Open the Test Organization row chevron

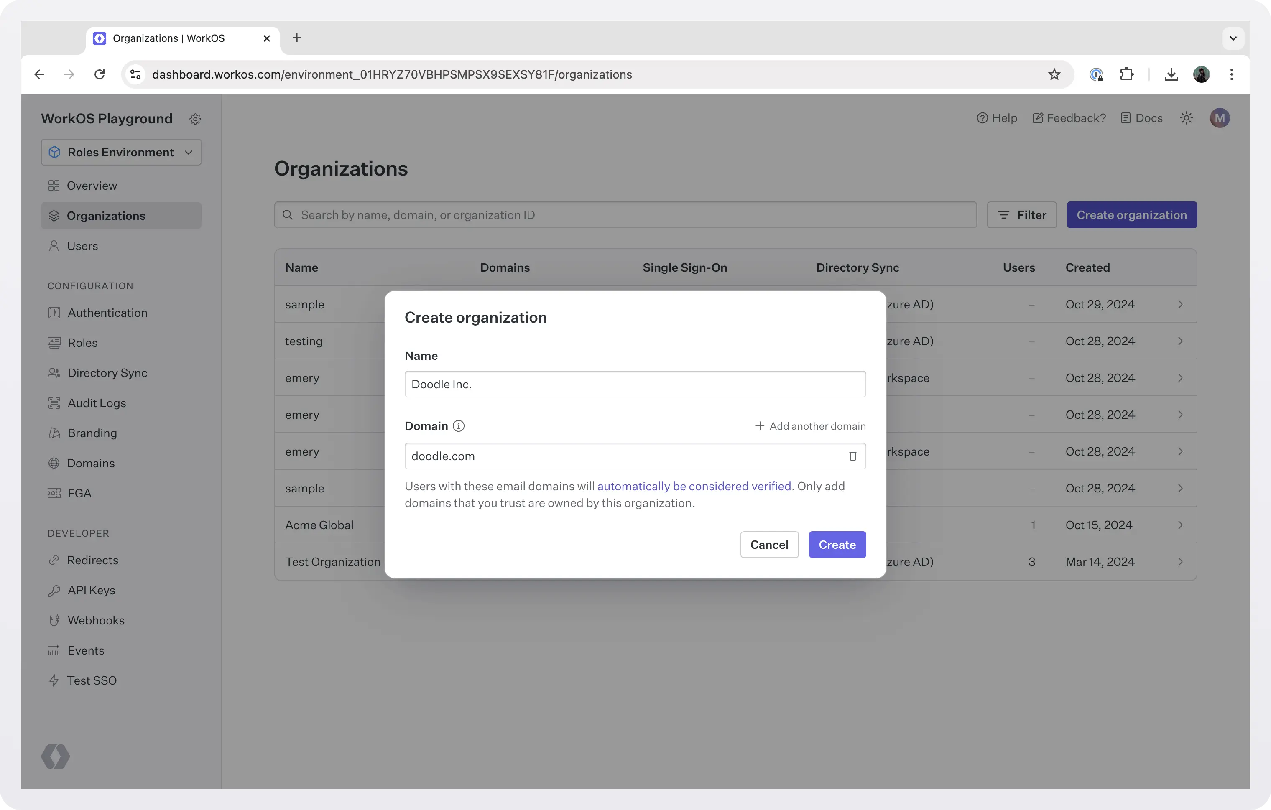click(x=1180, y=562)
